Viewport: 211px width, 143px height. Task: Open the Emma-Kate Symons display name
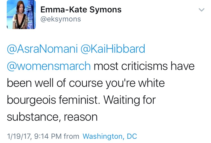(81, 10)
